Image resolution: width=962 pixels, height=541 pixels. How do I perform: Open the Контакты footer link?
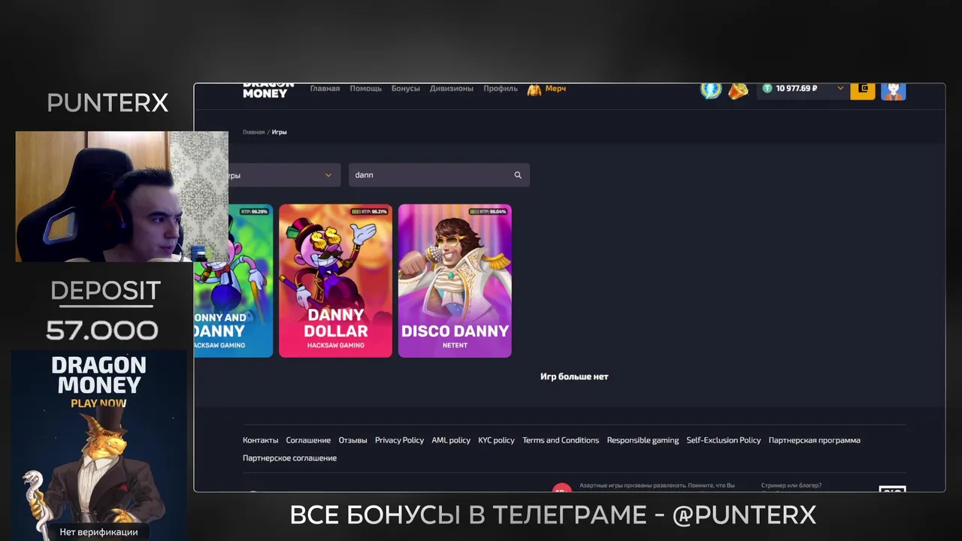(x=260, y=440)
